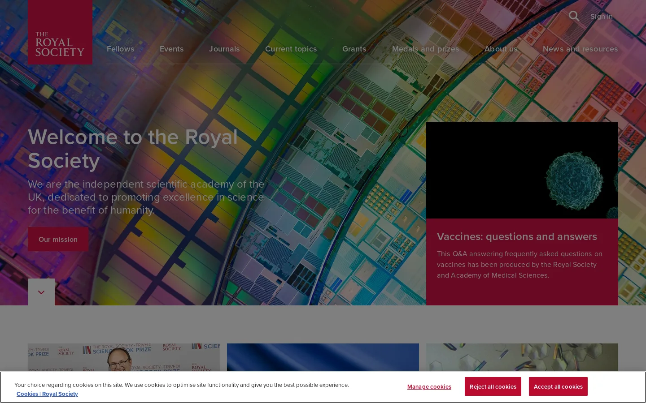Open the Events menu

(171, 49)
